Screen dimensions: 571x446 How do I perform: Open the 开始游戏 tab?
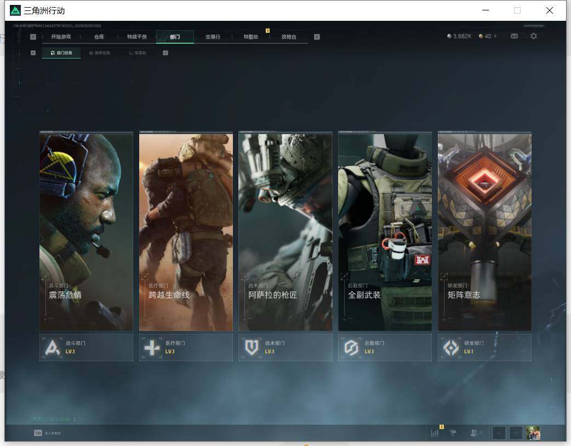[x=61, y=37]
